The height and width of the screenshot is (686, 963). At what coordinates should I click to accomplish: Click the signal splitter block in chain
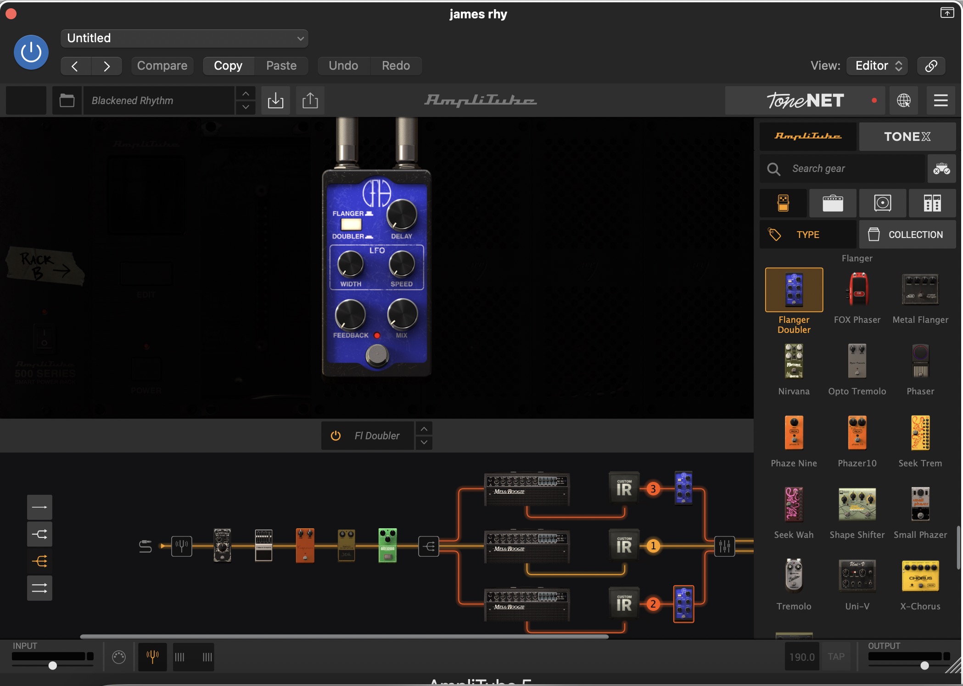coord(429,546)
